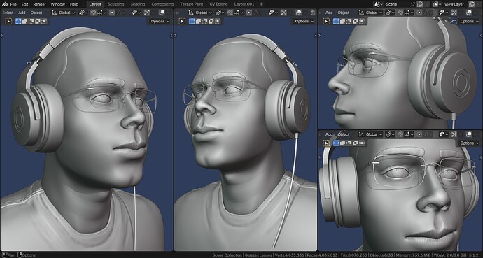Switch to the Sculpting workspace tab
The height and width of the screenshot is (258, 483).
point(115,4)
